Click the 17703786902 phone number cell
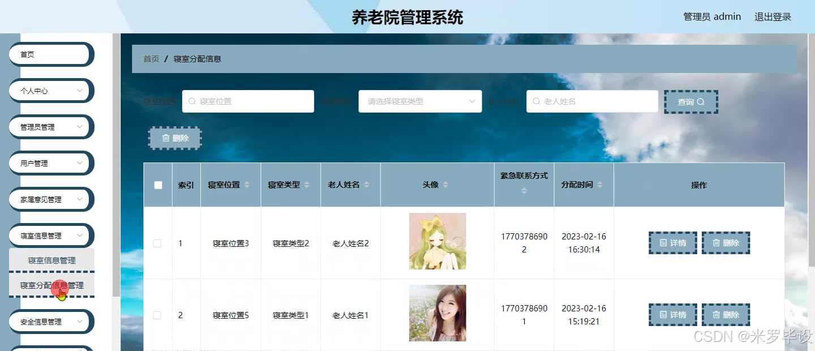 524,243
